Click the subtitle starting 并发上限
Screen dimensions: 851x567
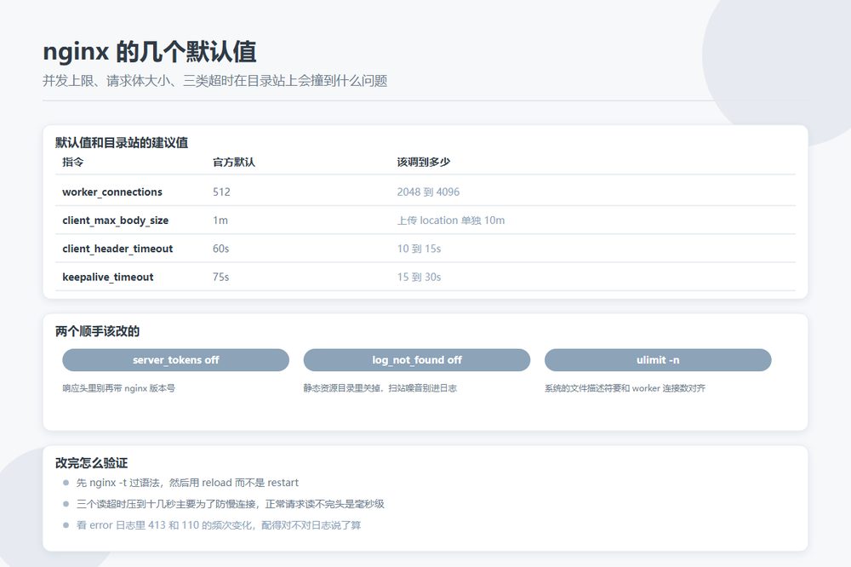[215, 81]
